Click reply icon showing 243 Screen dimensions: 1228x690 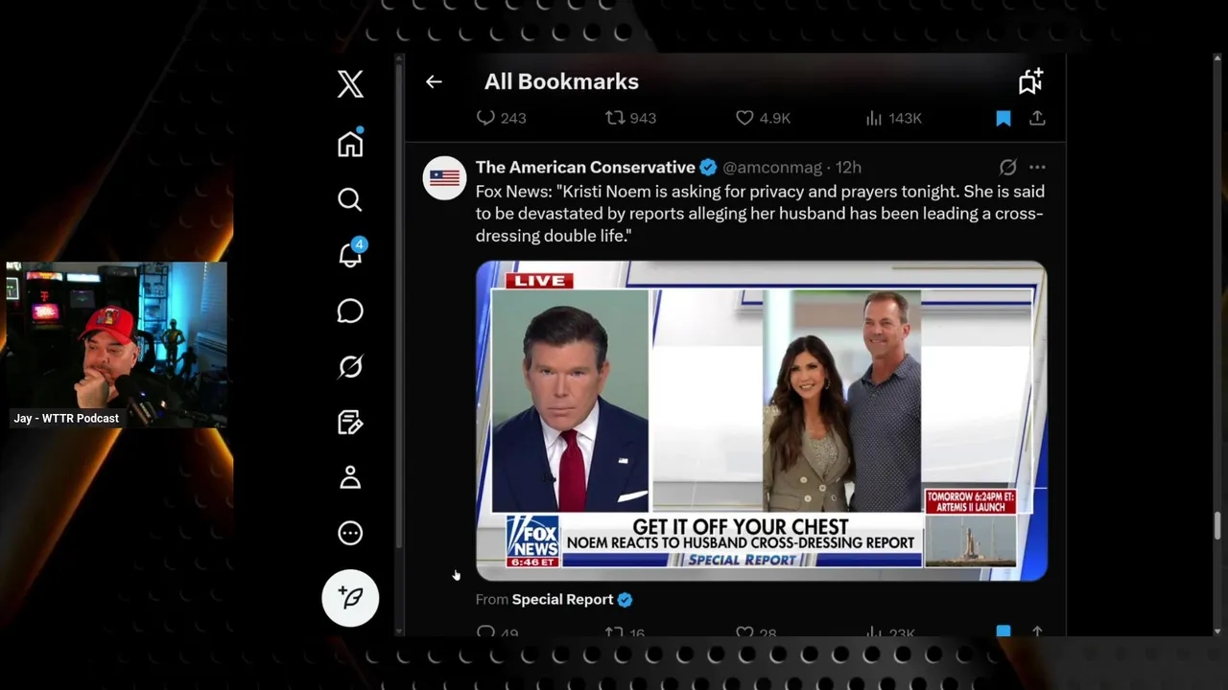[501, 118]
